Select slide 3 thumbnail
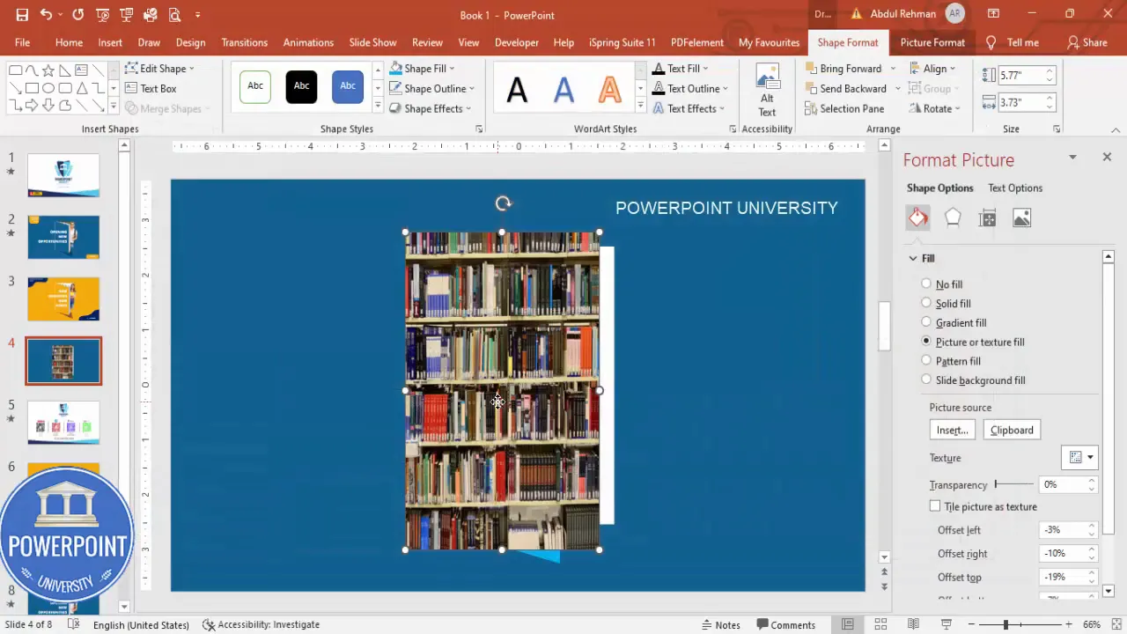Screen dimensions: 1127x634 pos(63,299)
